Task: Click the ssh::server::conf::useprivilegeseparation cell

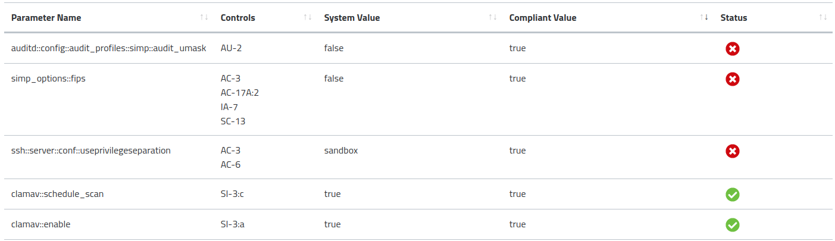Action: [x=91, y=151]
